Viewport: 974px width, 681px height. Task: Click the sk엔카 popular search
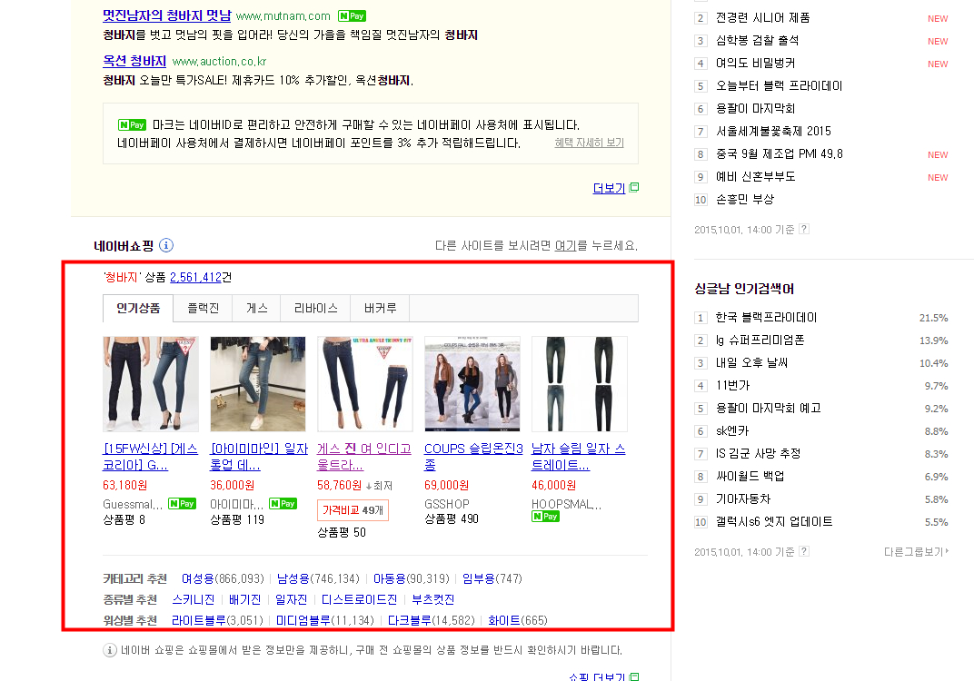[732, 430]
